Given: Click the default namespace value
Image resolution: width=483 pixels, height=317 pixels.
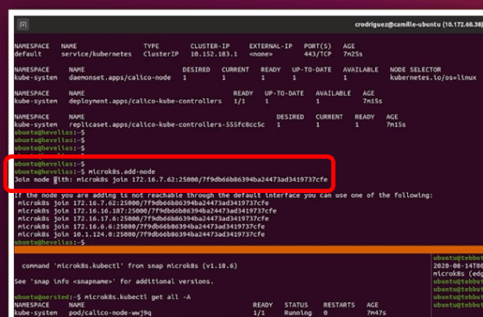Looking at the screenshot, I should pos(28,54).
